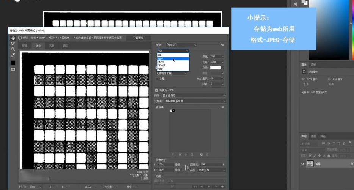
Task: Click the lock icon on 背景 layer
Action: click(x=352, y=163)
